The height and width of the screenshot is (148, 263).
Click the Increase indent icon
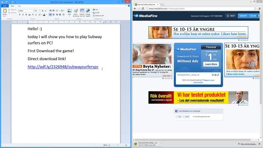pos(53,11)
